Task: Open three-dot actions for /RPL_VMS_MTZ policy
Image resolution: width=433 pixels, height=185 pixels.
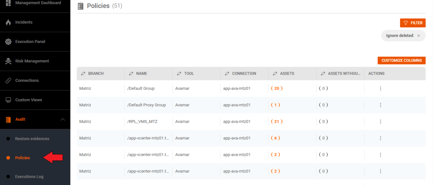Action: pos(380,121)
